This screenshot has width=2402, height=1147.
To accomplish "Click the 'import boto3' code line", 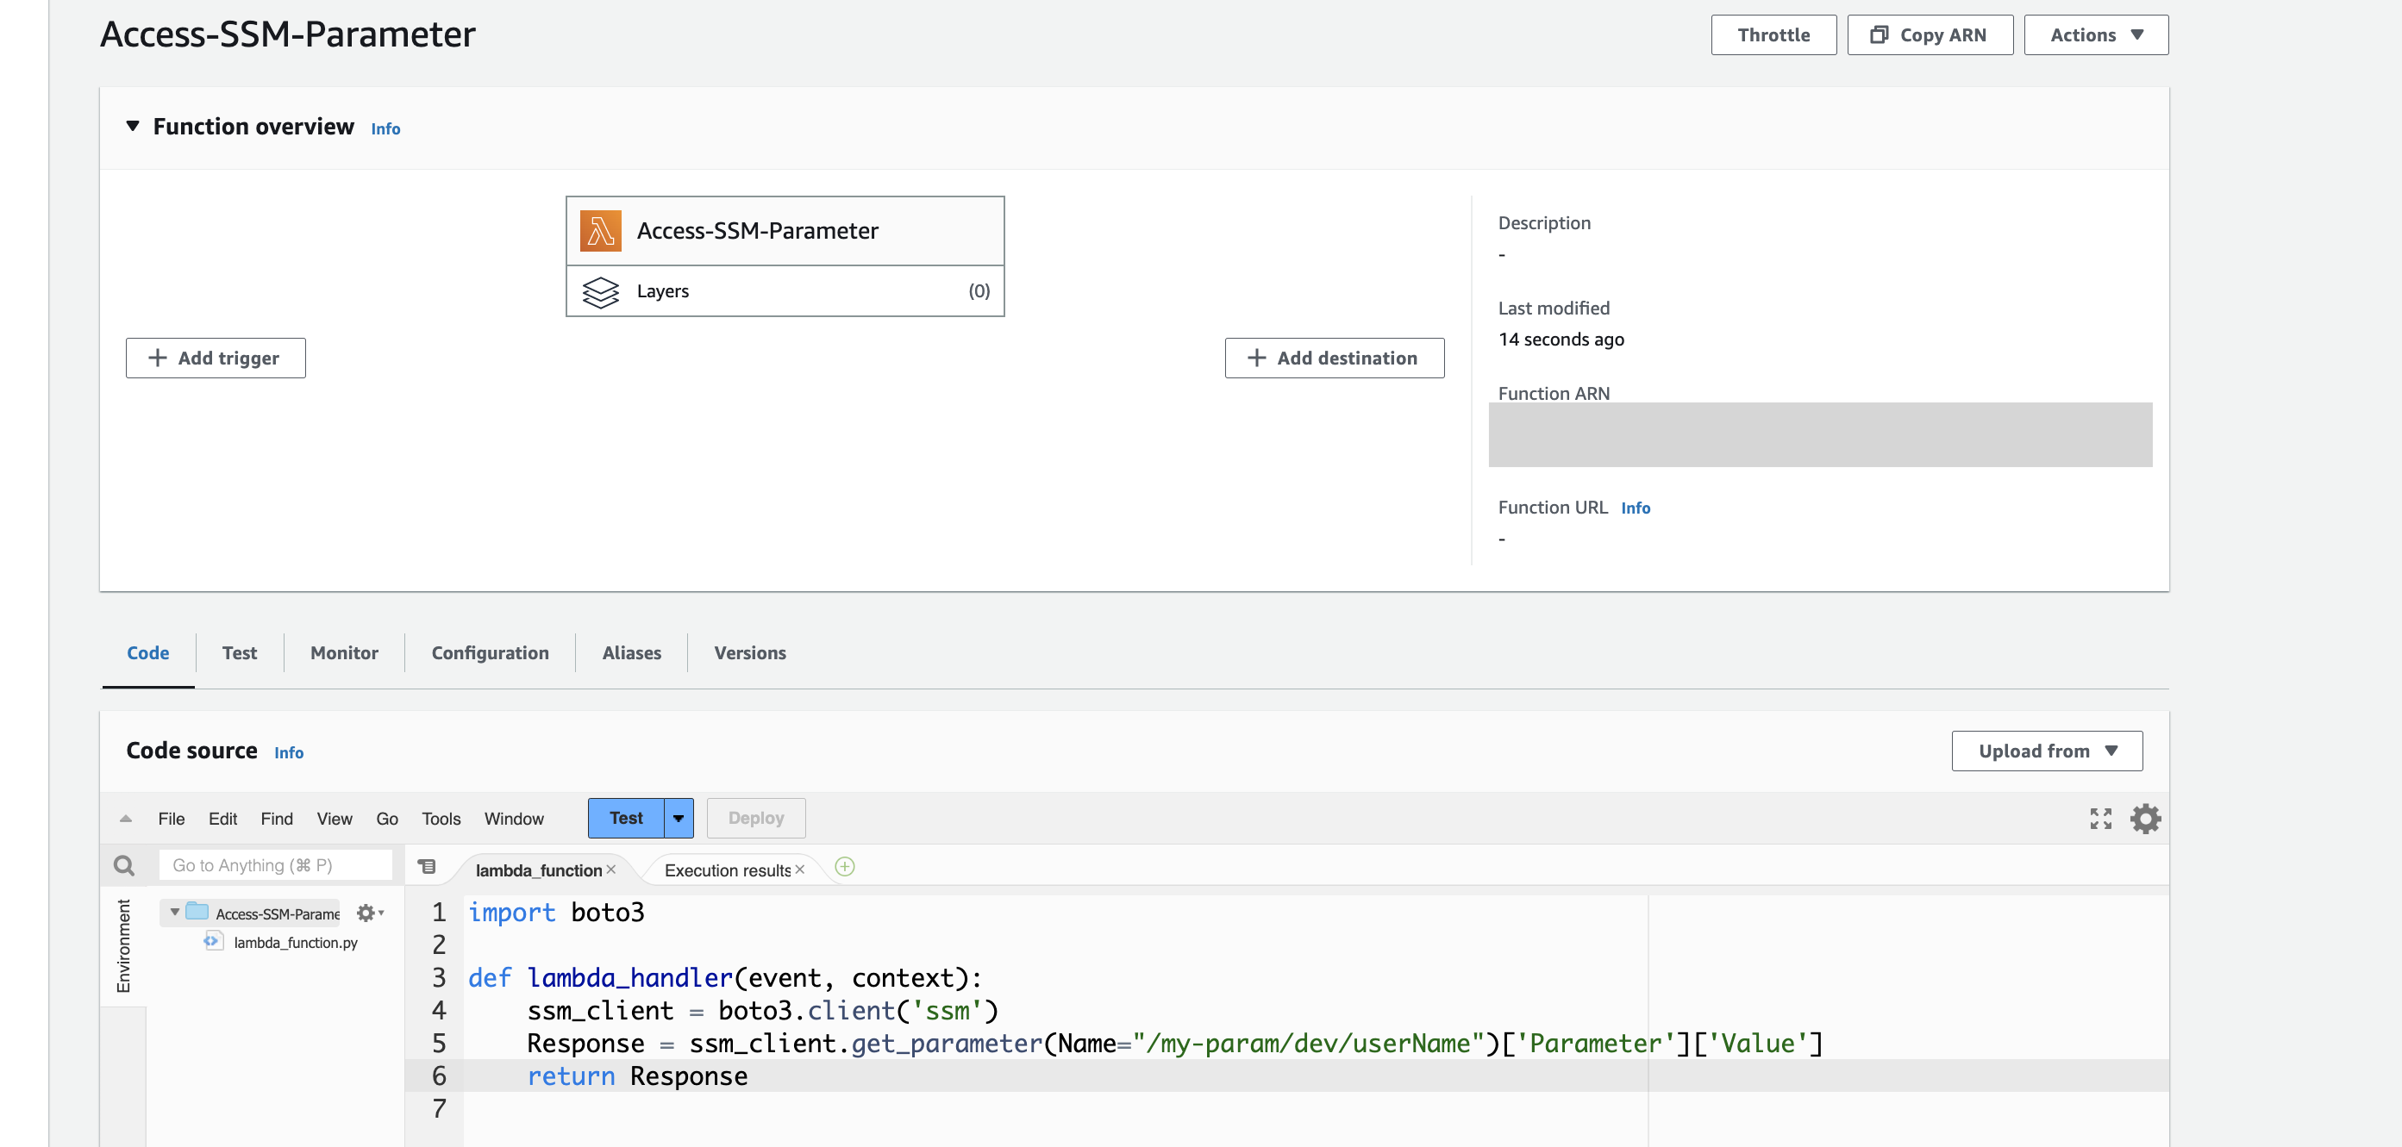I will (556, 913).
